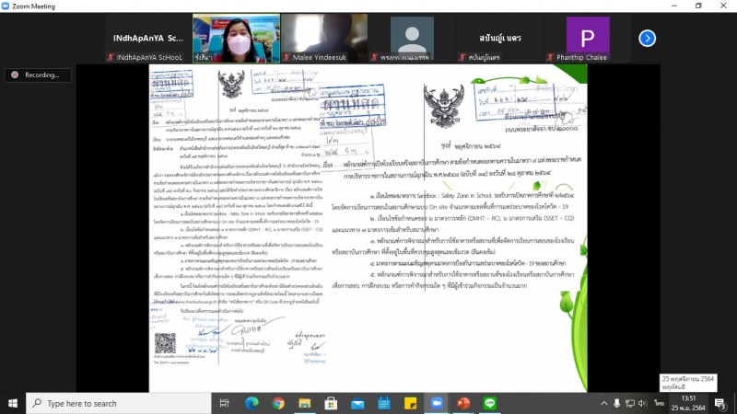Select INdhApAnYA ScHooL participant tile

tap(147, 39)
